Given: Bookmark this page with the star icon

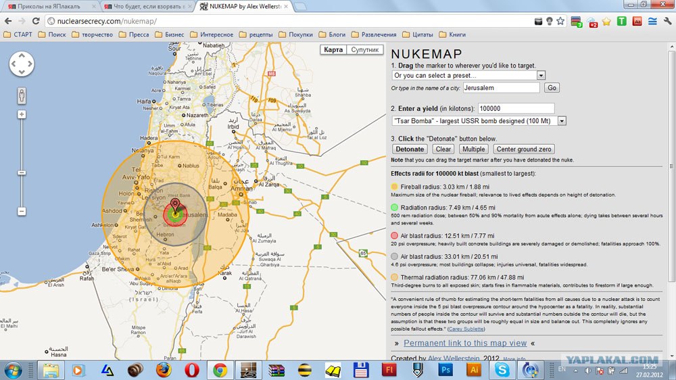Looking at the screenshot, I should pyautogui.click(x=560, y=21).
